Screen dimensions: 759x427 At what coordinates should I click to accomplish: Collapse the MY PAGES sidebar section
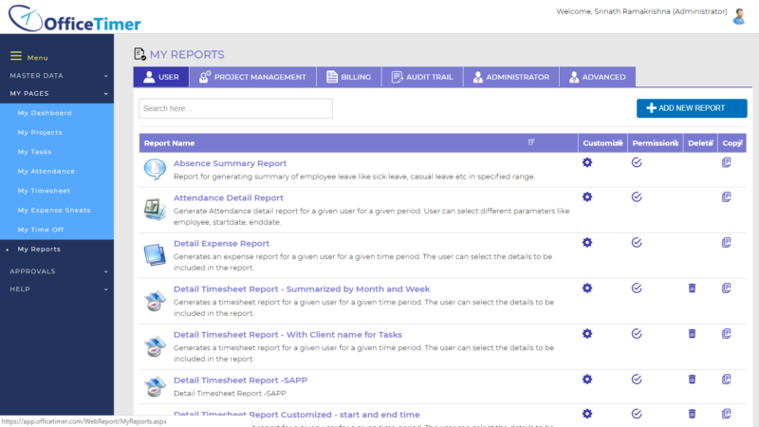click(57, 93)
